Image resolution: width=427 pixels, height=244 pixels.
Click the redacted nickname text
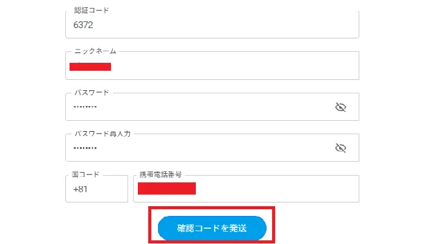point(90,66)
